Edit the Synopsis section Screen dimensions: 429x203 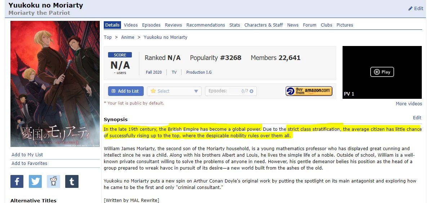pos(417,118)
